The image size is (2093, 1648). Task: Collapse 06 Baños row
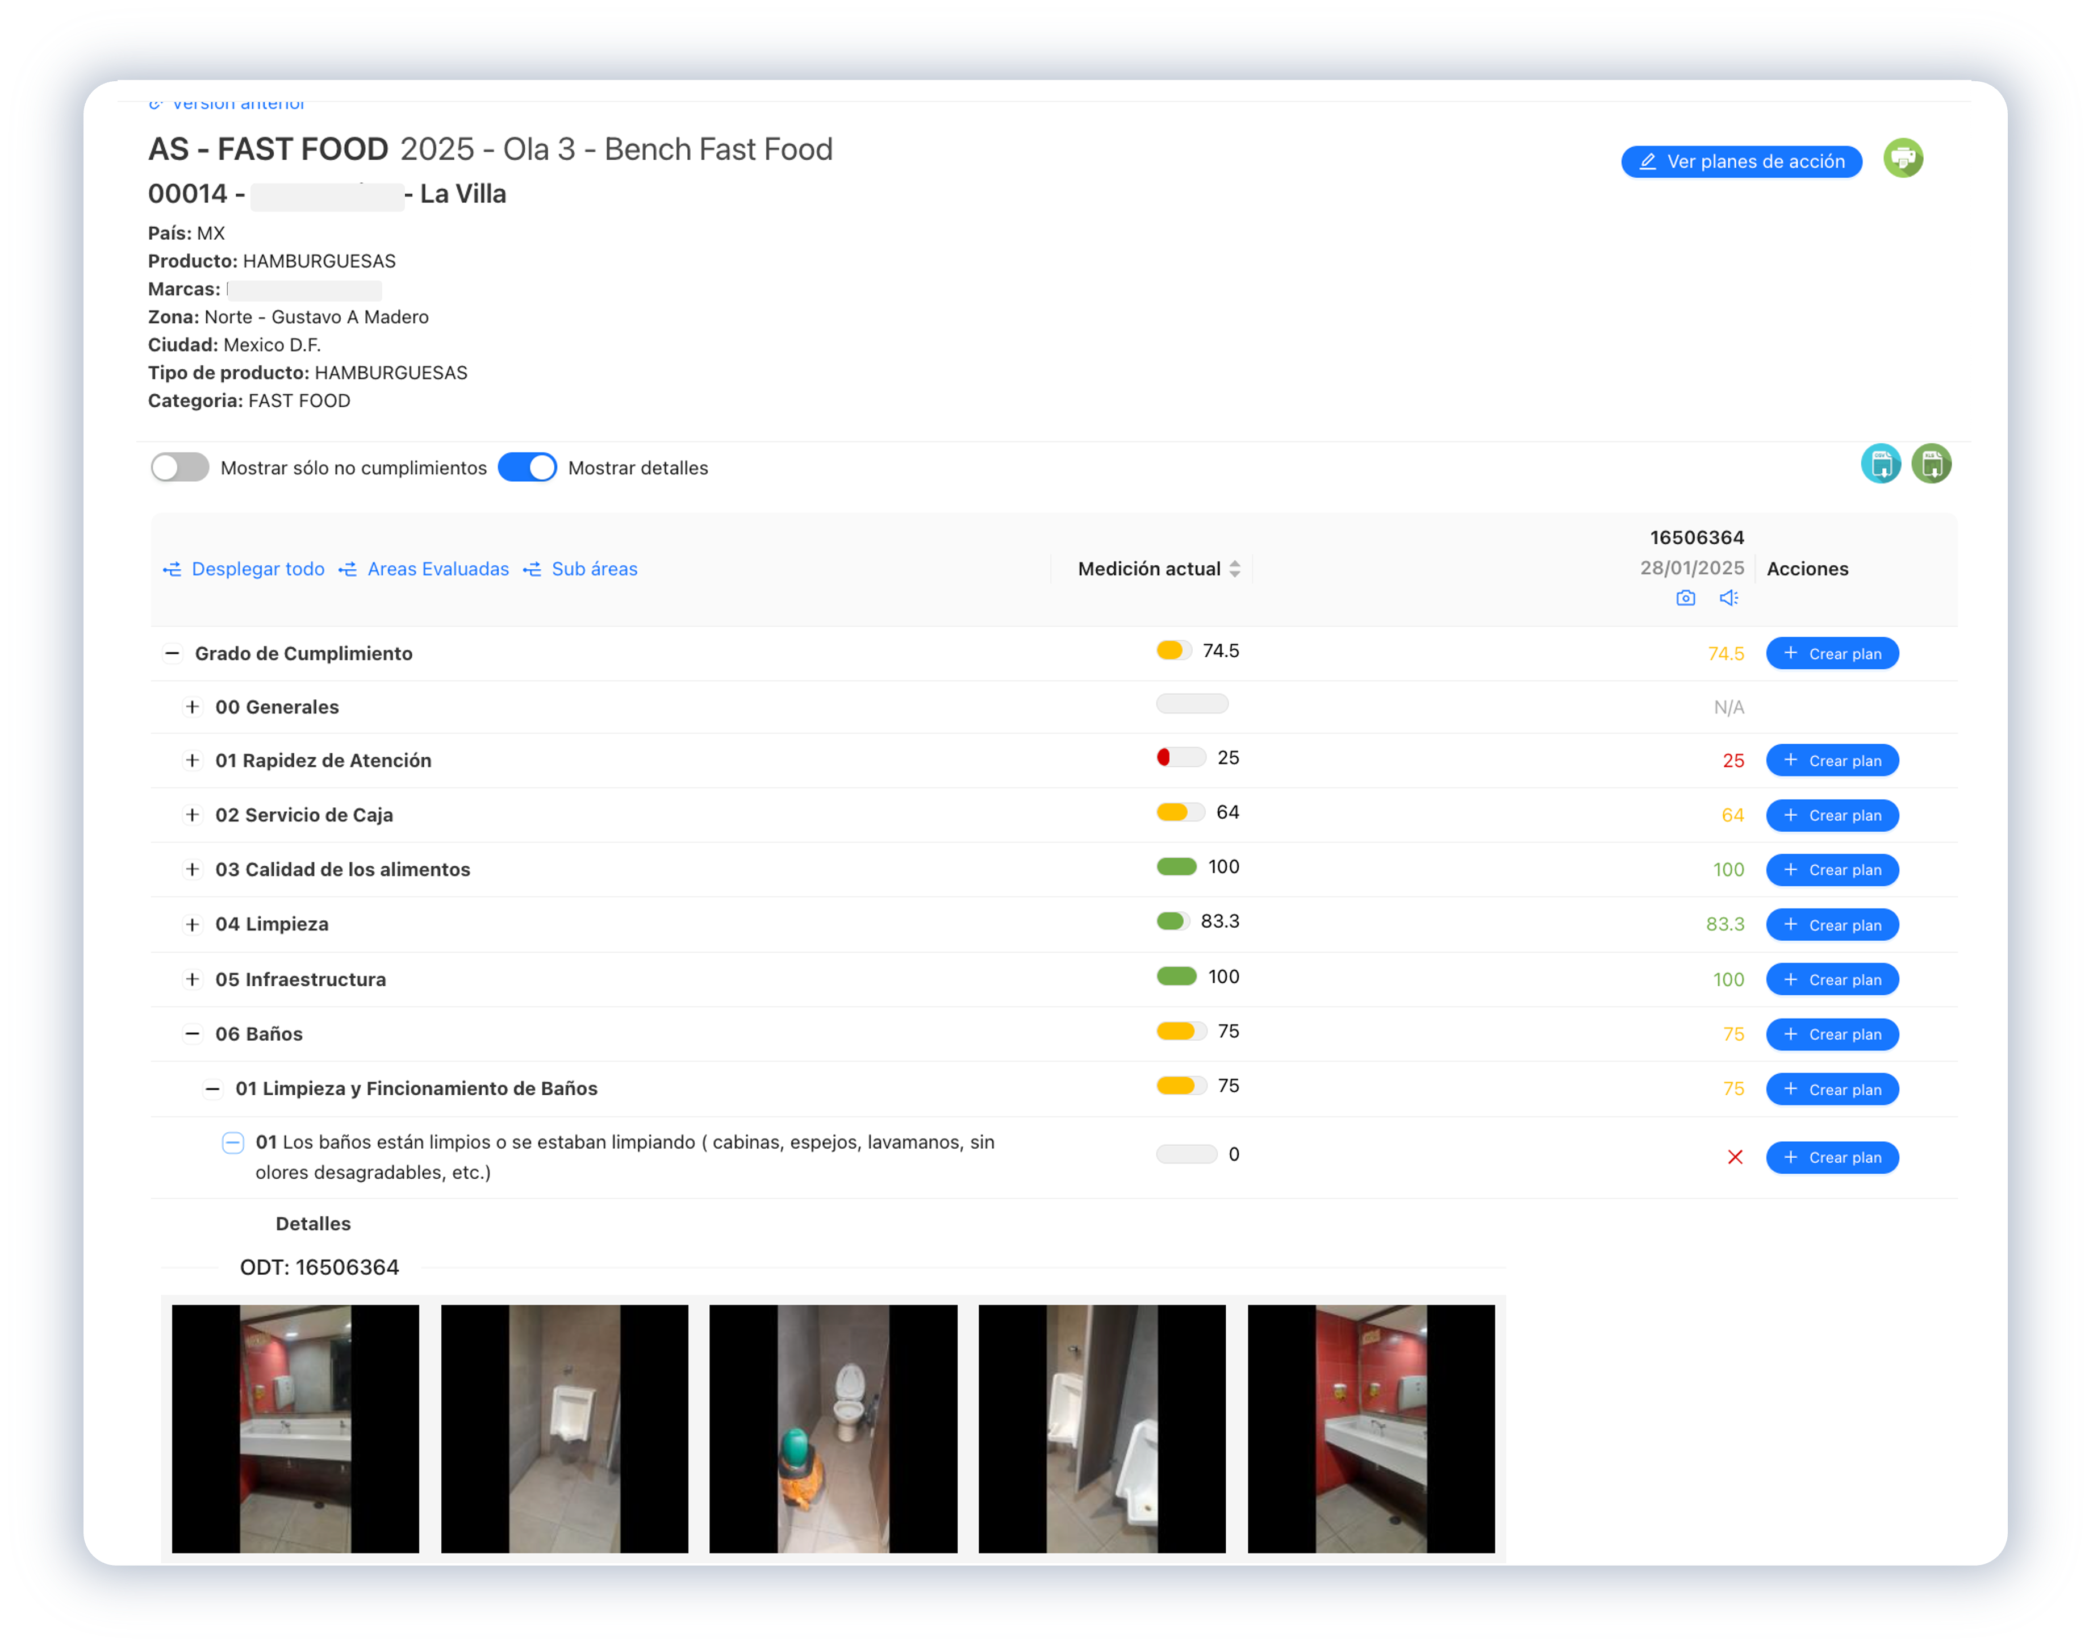click(192, 1034)
